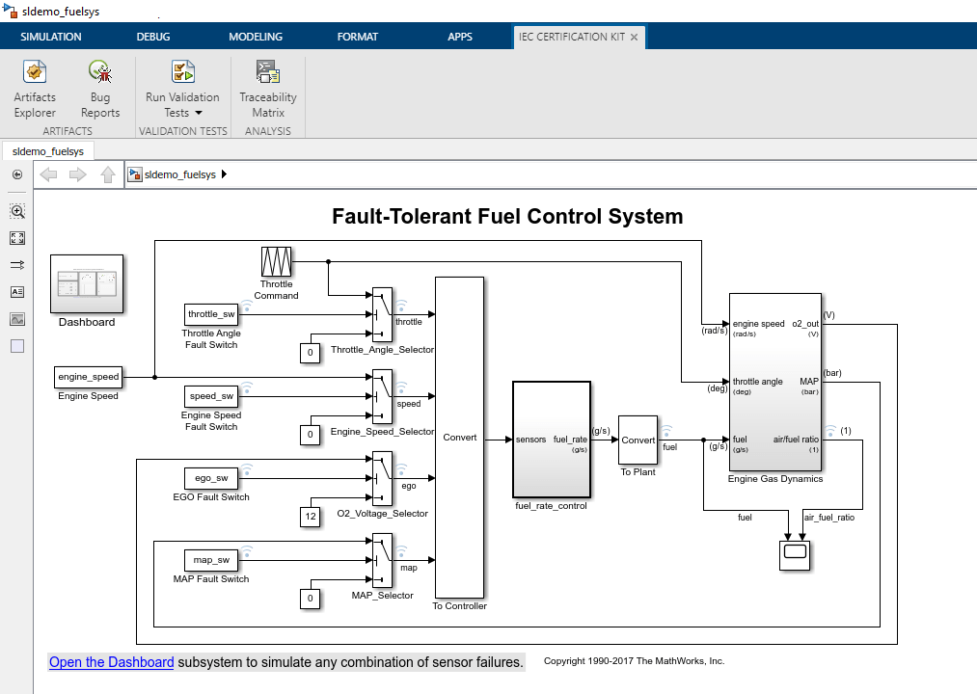This screenshot has width=977, height=694.
Task: Toggle the EGO Fault Switch block
Action: [x=211, y=478]
